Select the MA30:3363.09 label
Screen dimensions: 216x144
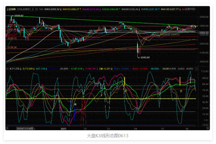click(110, 9)
